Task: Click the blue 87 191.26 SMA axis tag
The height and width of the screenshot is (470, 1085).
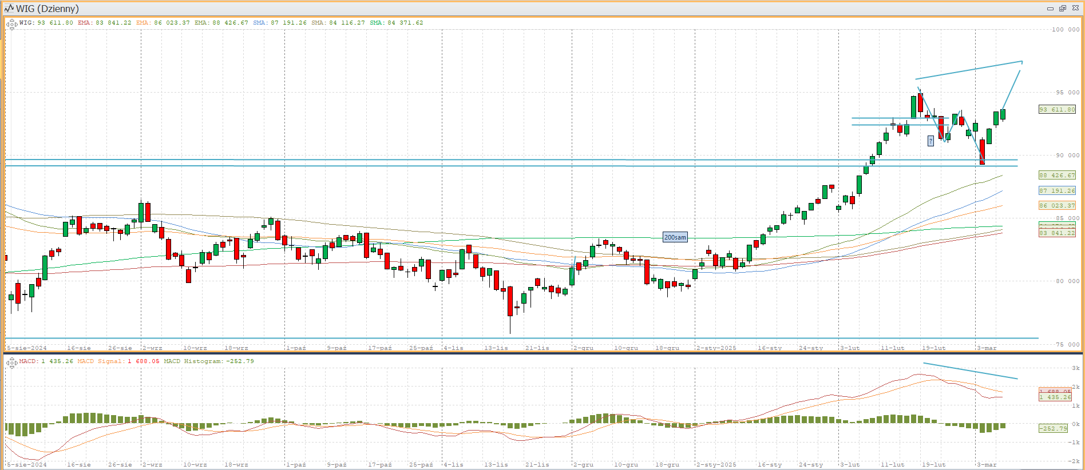Action: (x=1057, y=190)
